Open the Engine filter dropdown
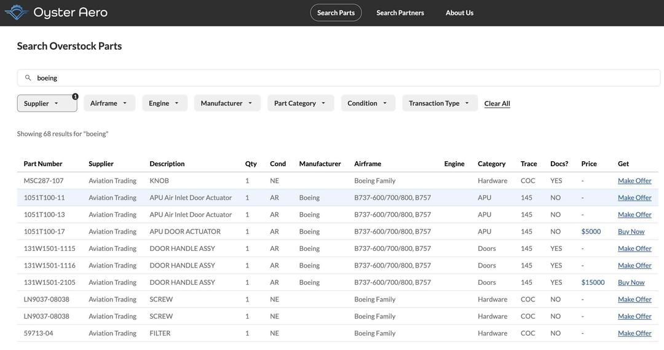The width and height of the screenshot is (664, 350). click(x=164, y=103)
